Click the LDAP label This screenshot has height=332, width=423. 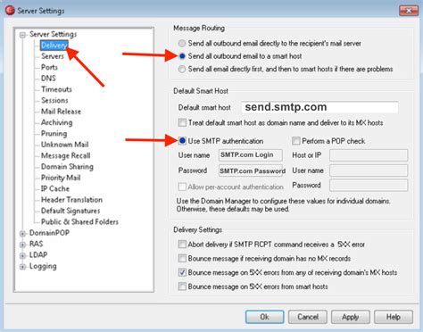pos(38,254)
